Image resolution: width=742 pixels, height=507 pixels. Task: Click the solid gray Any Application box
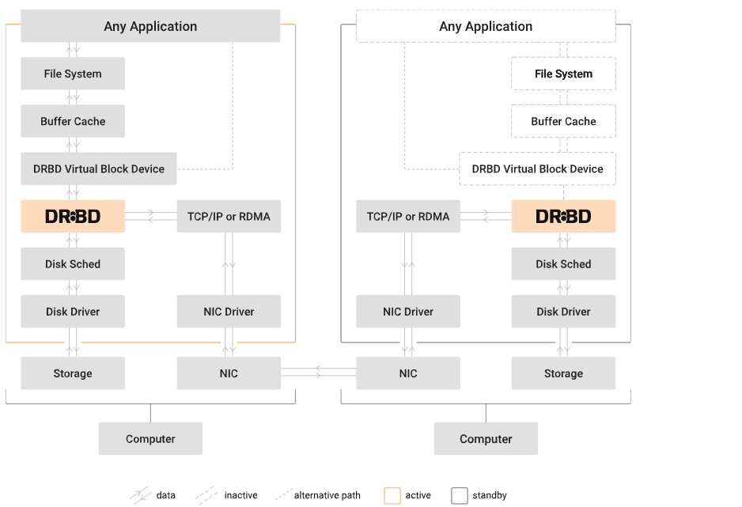(x=150, y=26)
